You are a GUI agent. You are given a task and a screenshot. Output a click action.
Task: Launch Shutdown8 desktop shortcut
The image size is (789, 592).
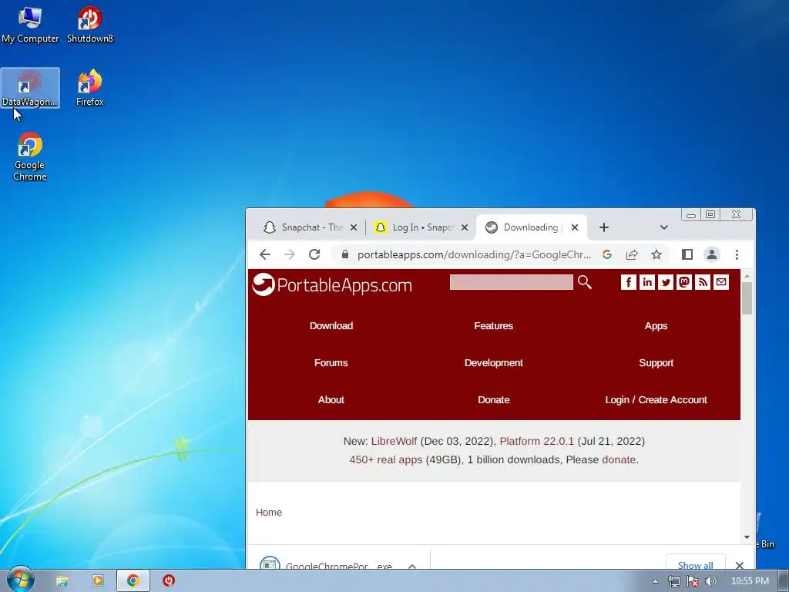coord(90,24)
